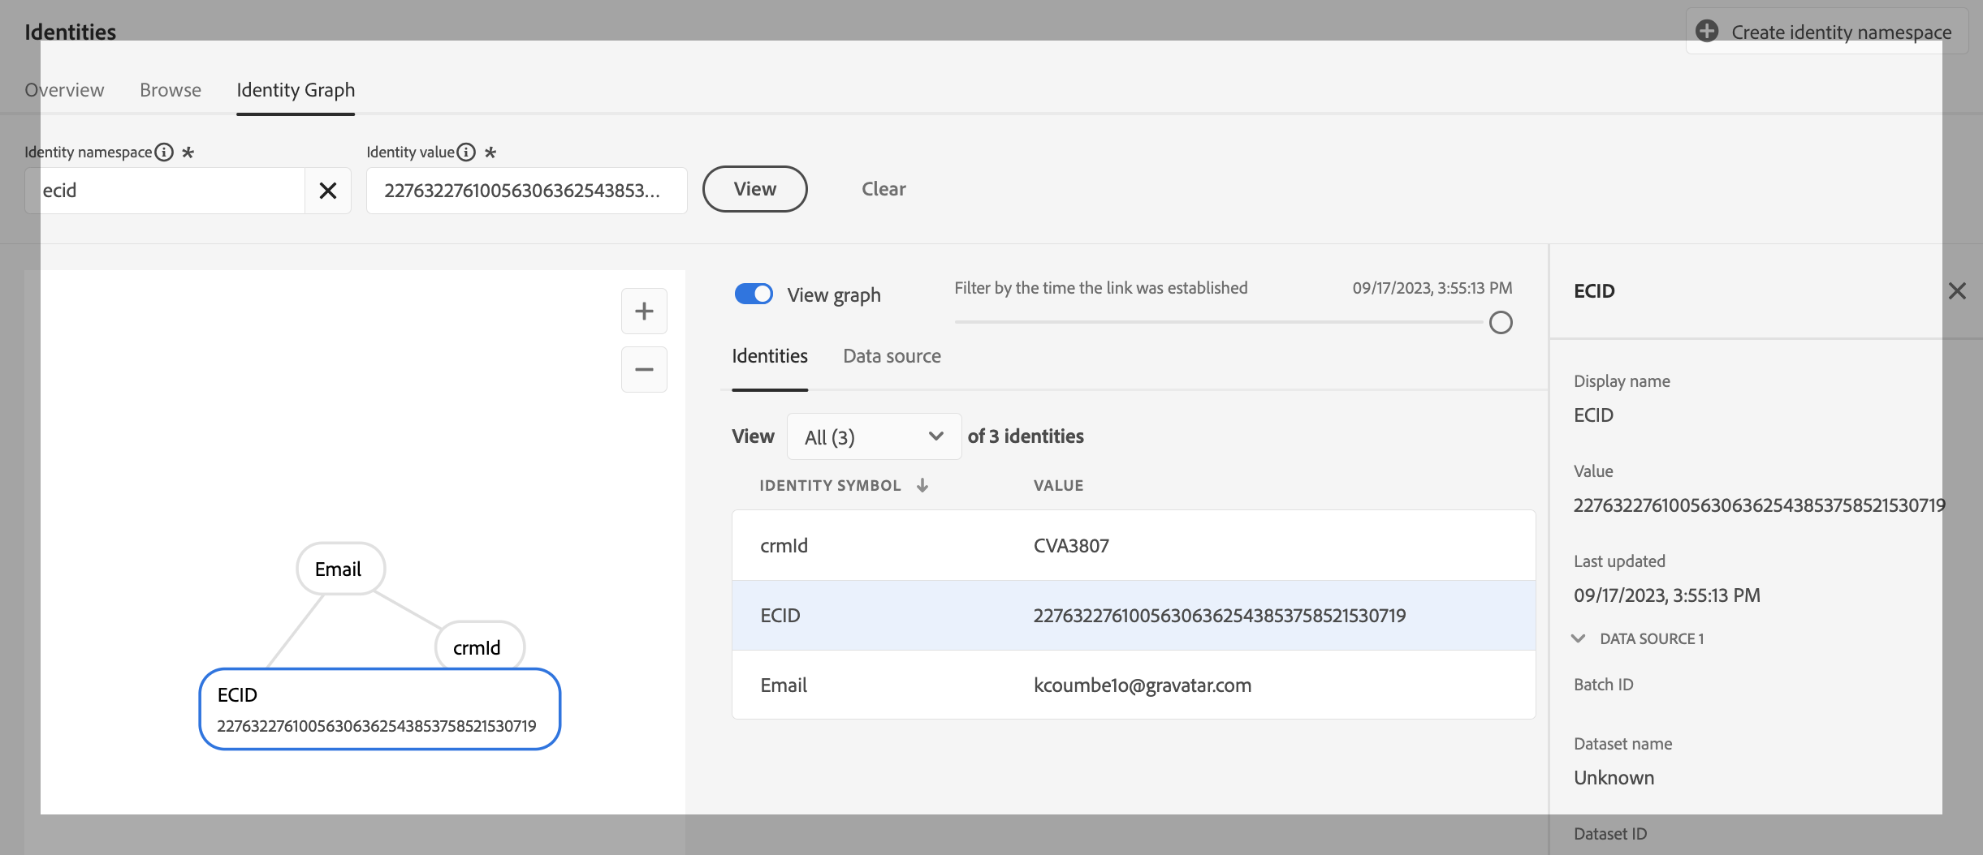
Task: Click the Unknown dataset name value
Action: click(x=1614, y=778)
